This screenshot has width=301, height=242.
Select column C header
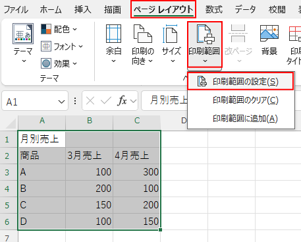(137, 121)
